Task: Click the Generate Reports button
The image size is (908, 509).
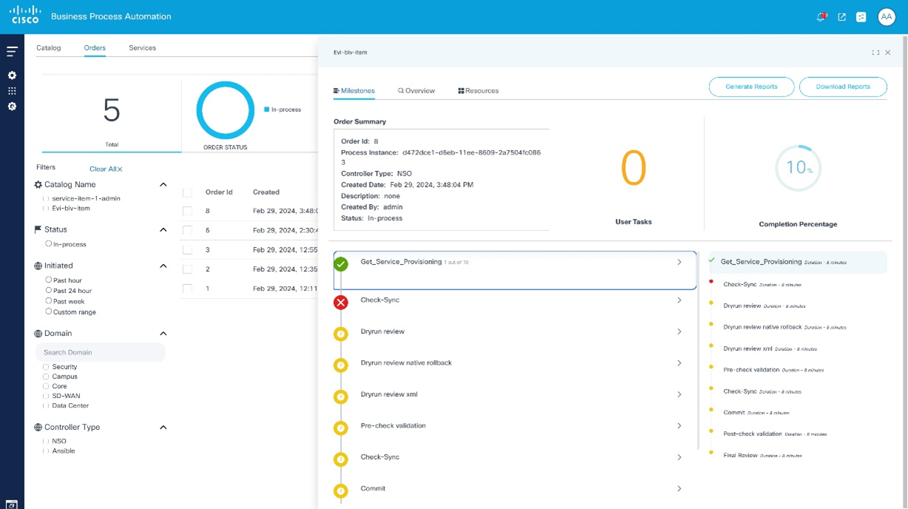Action: [751, 87]
